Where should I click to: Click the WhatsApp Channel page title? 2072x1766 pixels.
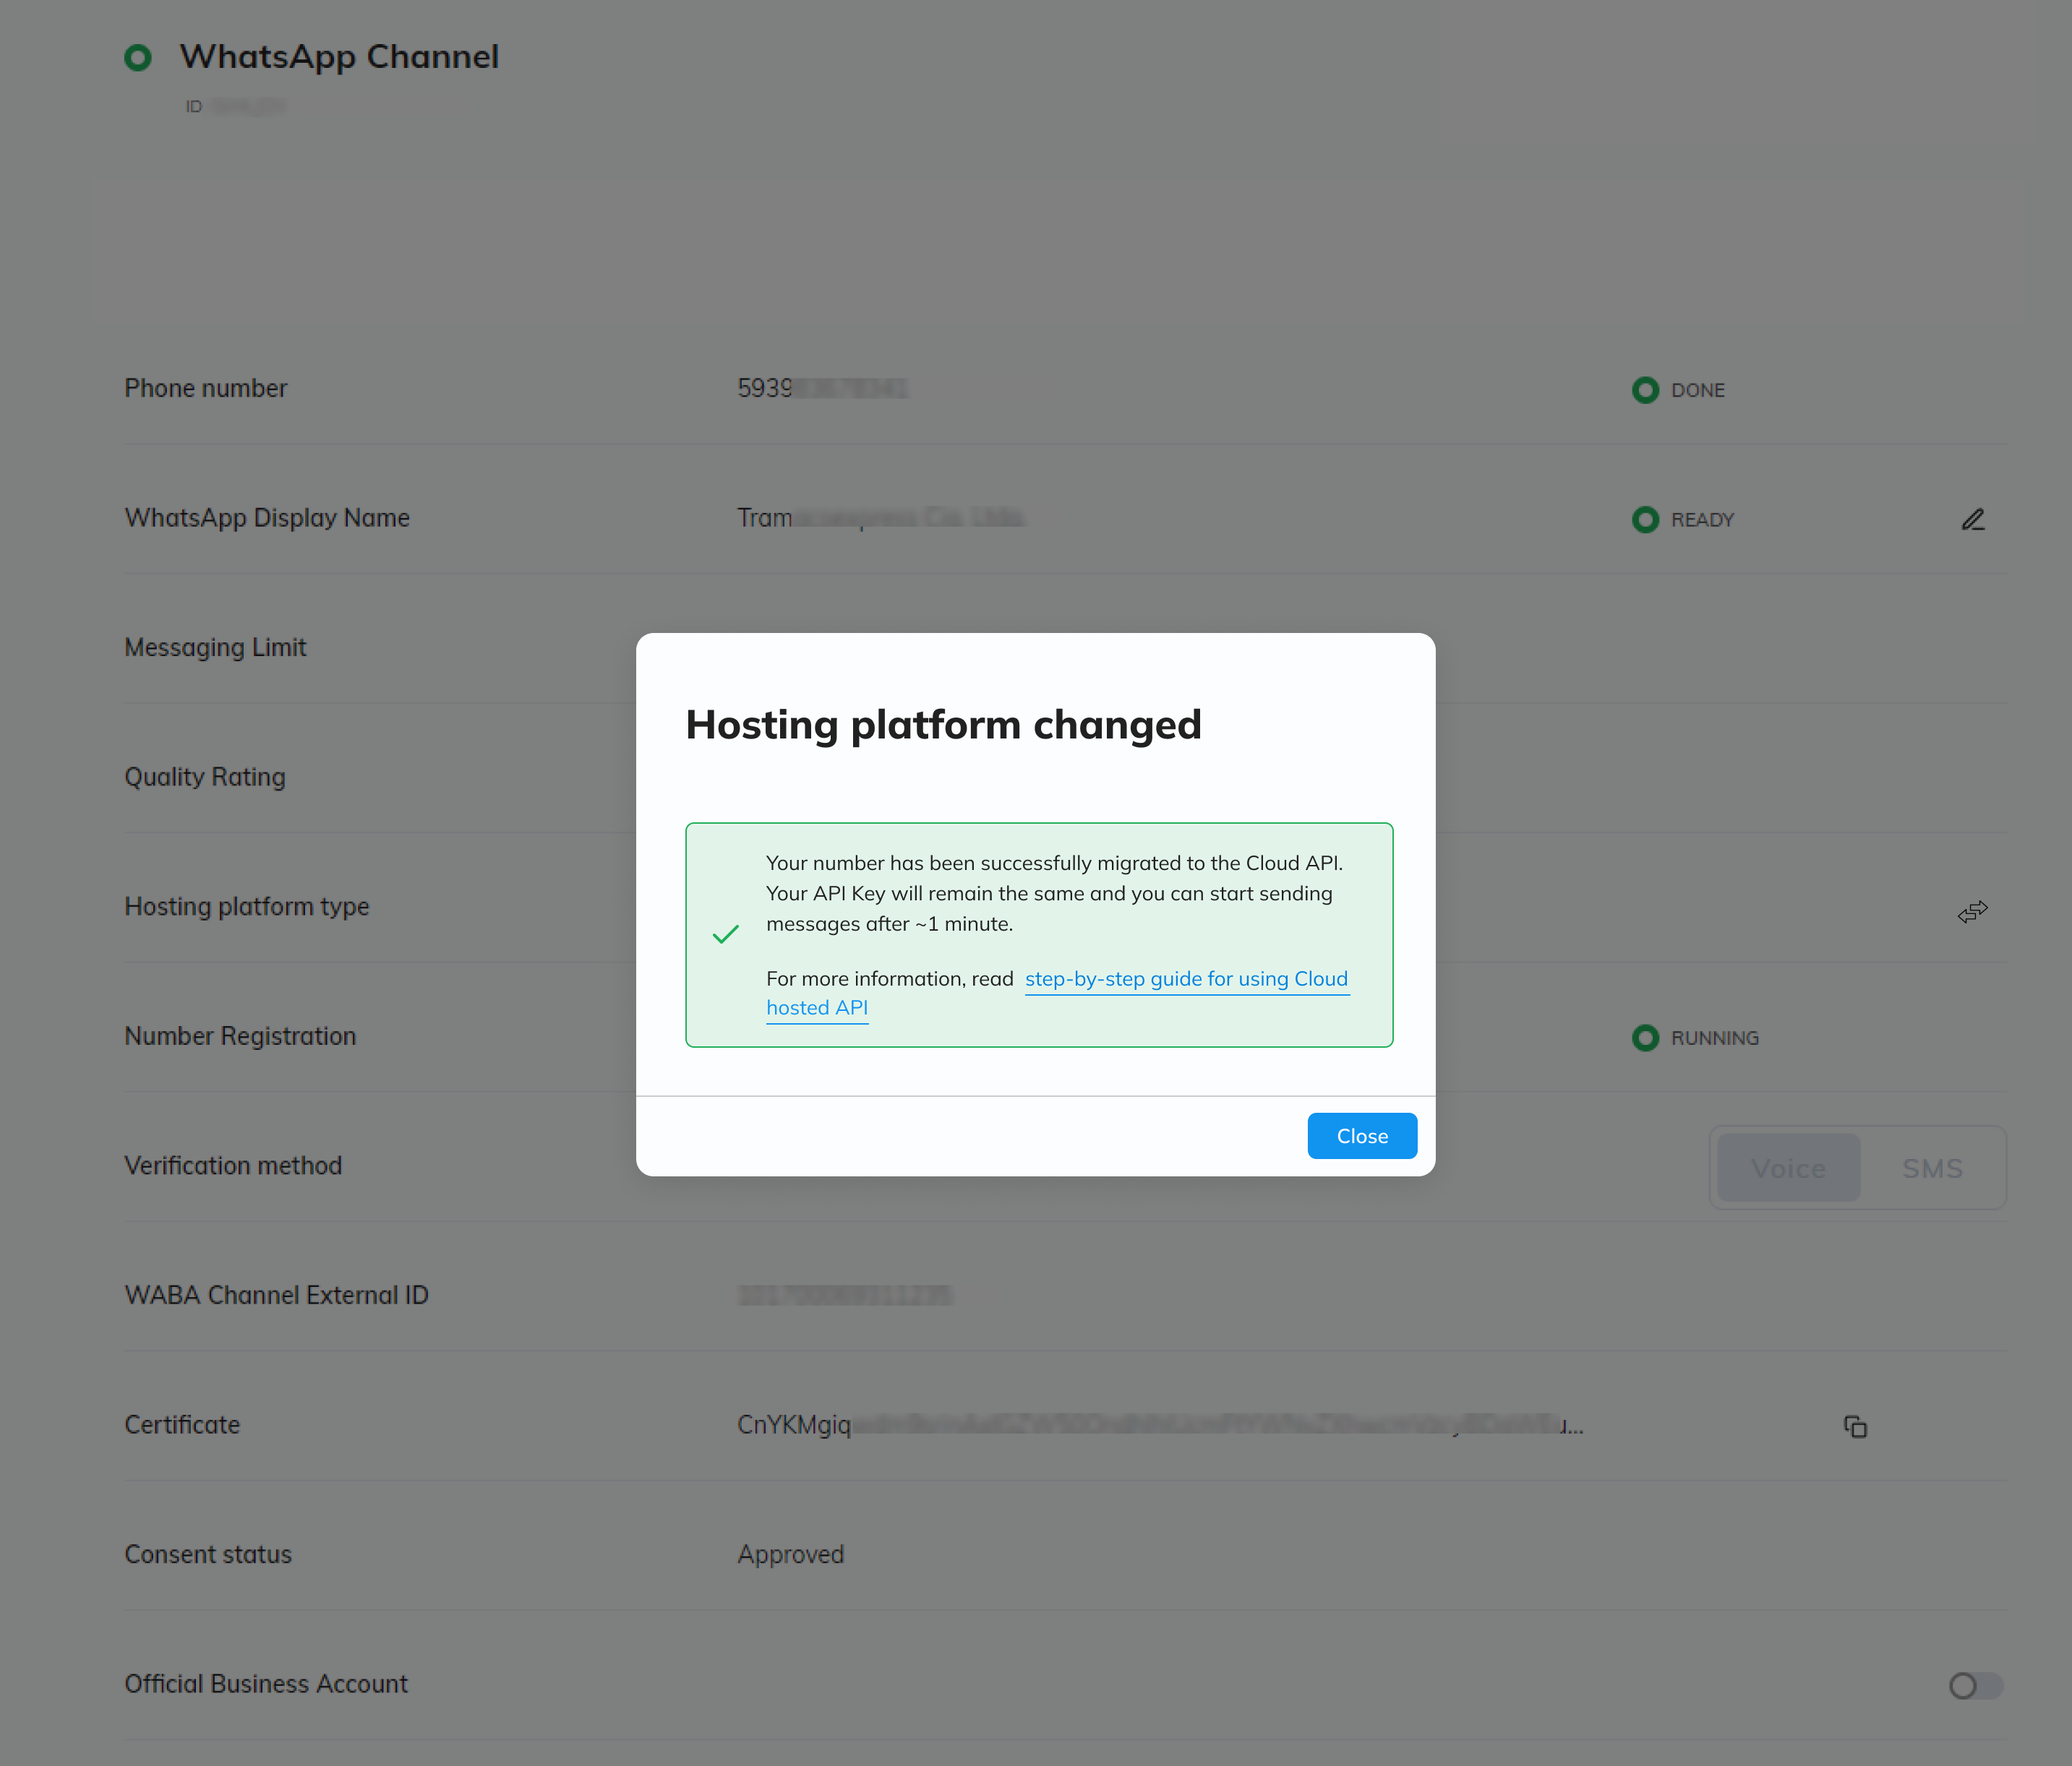tap(339, 57)
